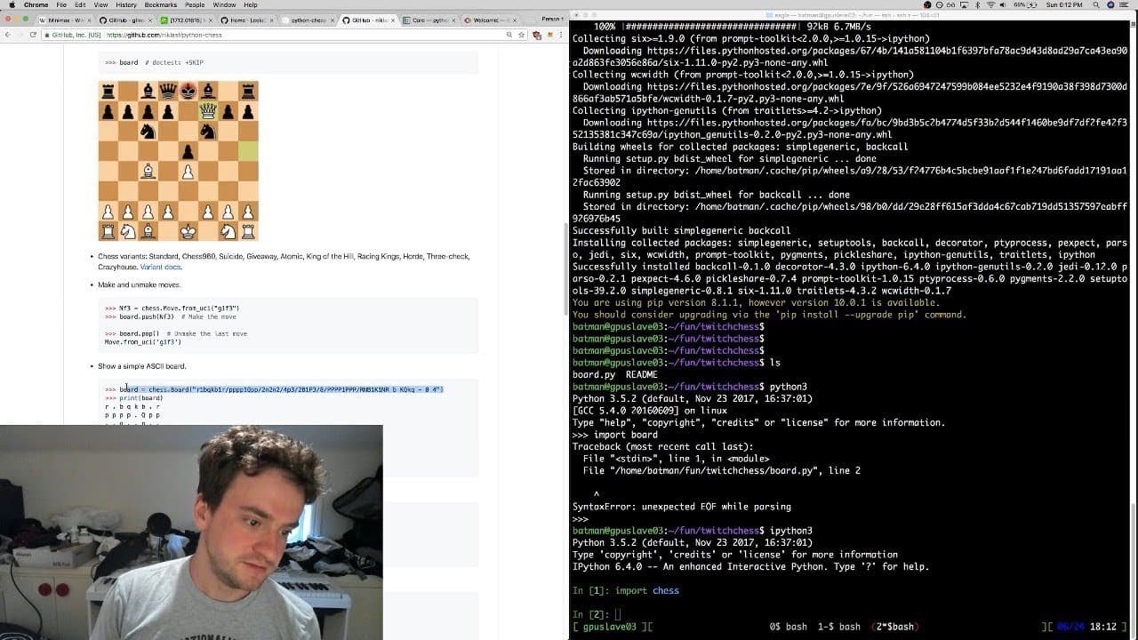Click the zoom magnifier icon in address bar
This screenshot has width=1138, height=640.
[509, 35]
